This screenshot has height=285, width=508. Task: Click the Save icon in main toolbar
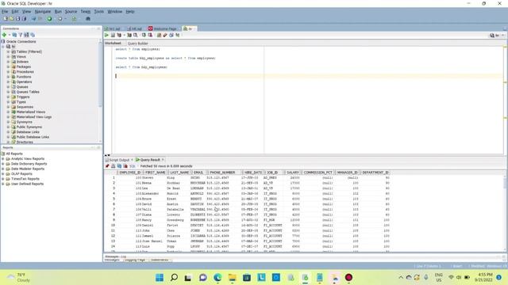(17, 19)
